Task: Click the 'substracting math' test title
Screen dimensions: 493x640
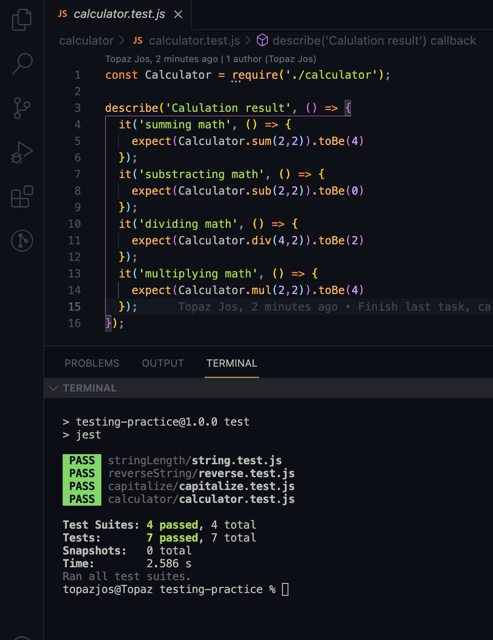Action: click(x=201, y=174)
